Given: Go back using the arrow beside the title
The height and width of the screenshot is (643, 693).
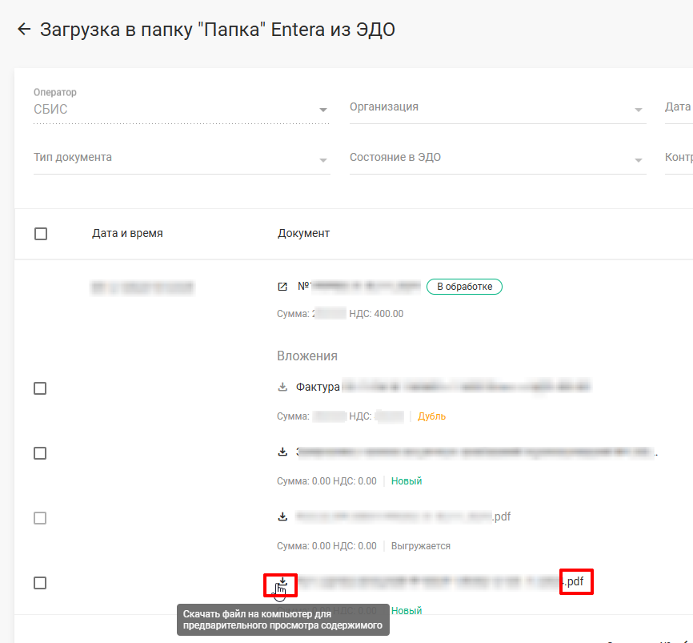Looking at the screenshot, I should coord(24,30).
